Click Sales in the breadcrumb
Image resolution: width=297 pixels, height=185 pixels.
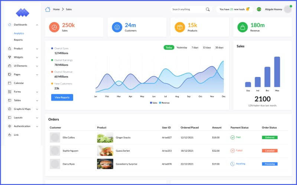tap(69, 9)
